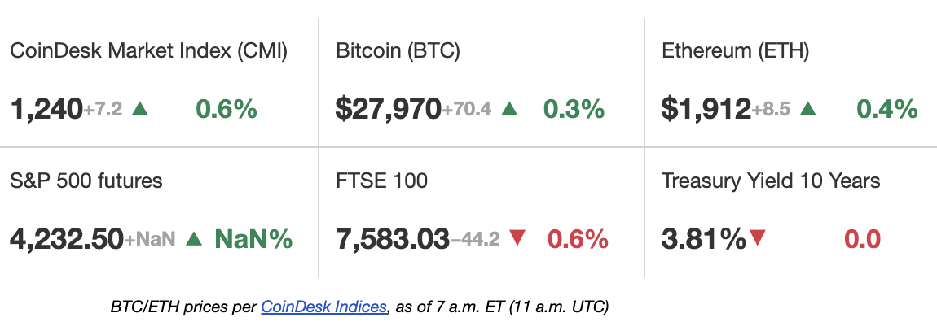The image size is (937, 335).
Task: Click the 4,232.50 futures value
Action: point(67,239)
